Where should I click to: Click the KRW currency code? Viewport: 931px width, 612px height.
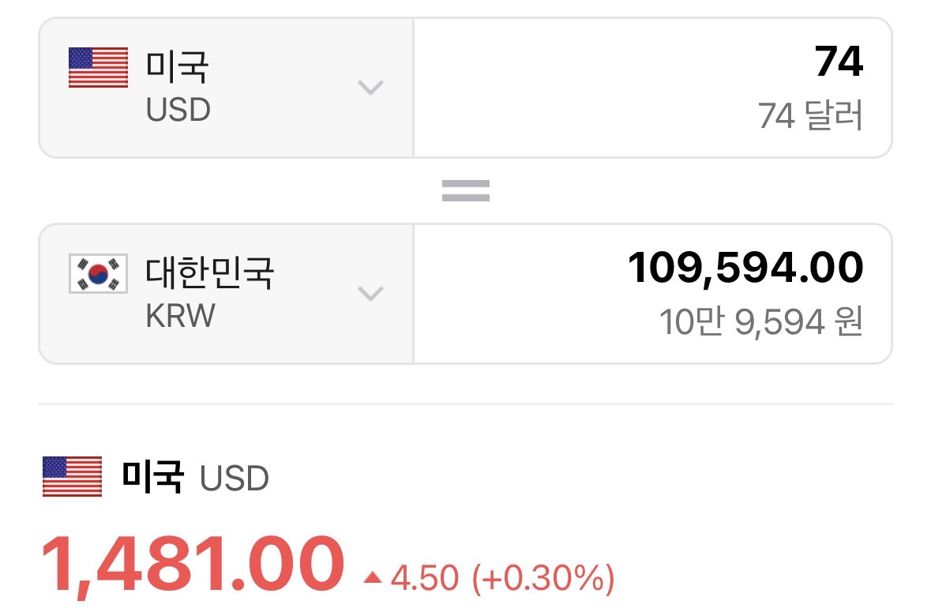(180, 317)
